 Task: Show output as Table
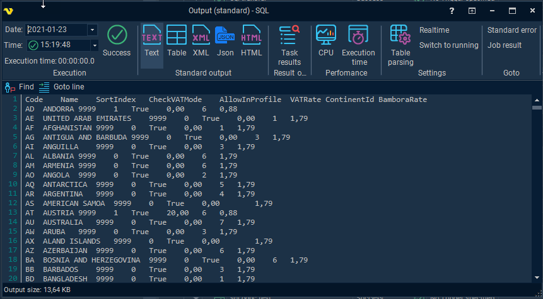(x=177, y=41)
